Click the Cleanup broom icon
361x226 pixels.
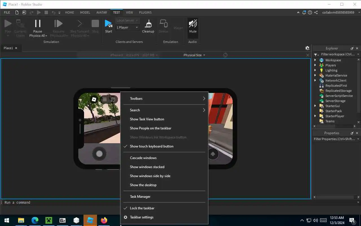148,23
